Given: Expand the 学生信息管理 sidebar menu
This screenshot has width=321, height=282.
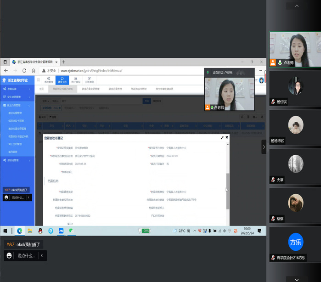Looking at the screenshot, I should tap(17, 97).
